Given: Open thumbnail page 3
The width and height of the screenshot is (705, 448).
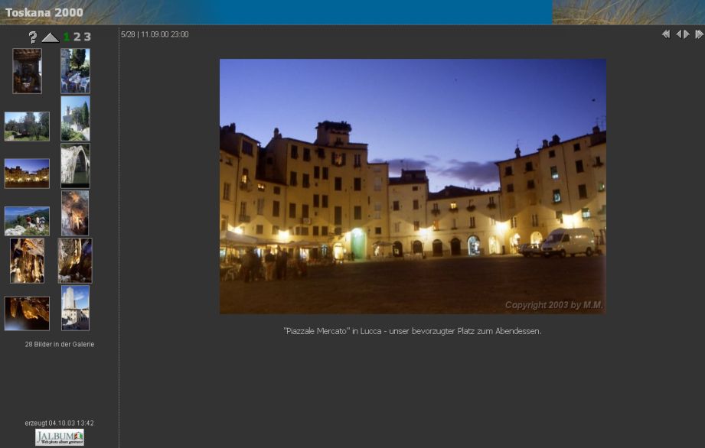Looking at the screenshot, I should (87, 37).
